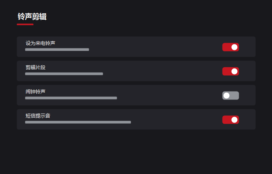Screen dimensions: 272x174
Task: Click the gray description bar under 设为来电铃声
Action: 57,50
